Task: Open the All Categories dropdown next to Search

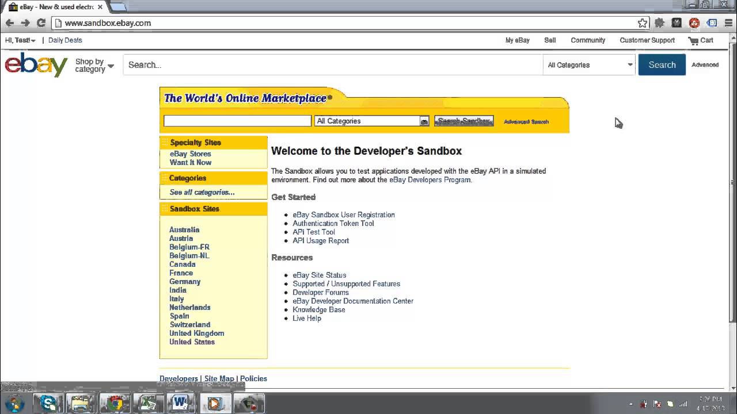Action: click(590, 65)
